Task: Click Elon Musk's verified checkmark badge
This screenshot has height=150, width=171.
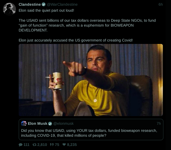Action: point(50,124)
